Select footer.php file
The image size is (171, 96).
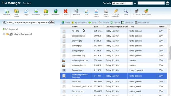click(x=76, y=82)
